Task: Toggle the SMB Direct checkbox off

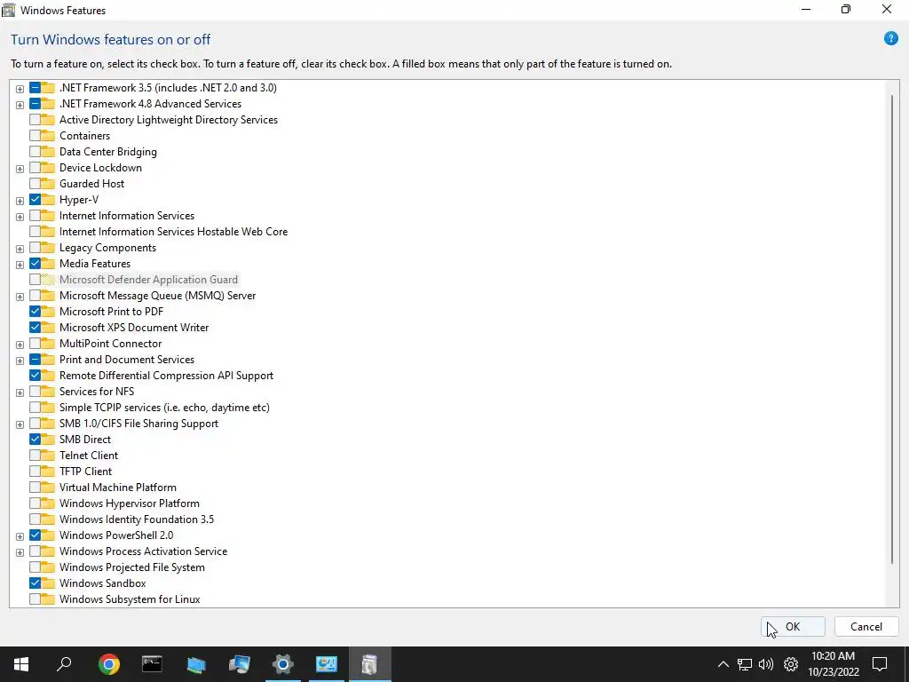Action: tap(35, 440)
